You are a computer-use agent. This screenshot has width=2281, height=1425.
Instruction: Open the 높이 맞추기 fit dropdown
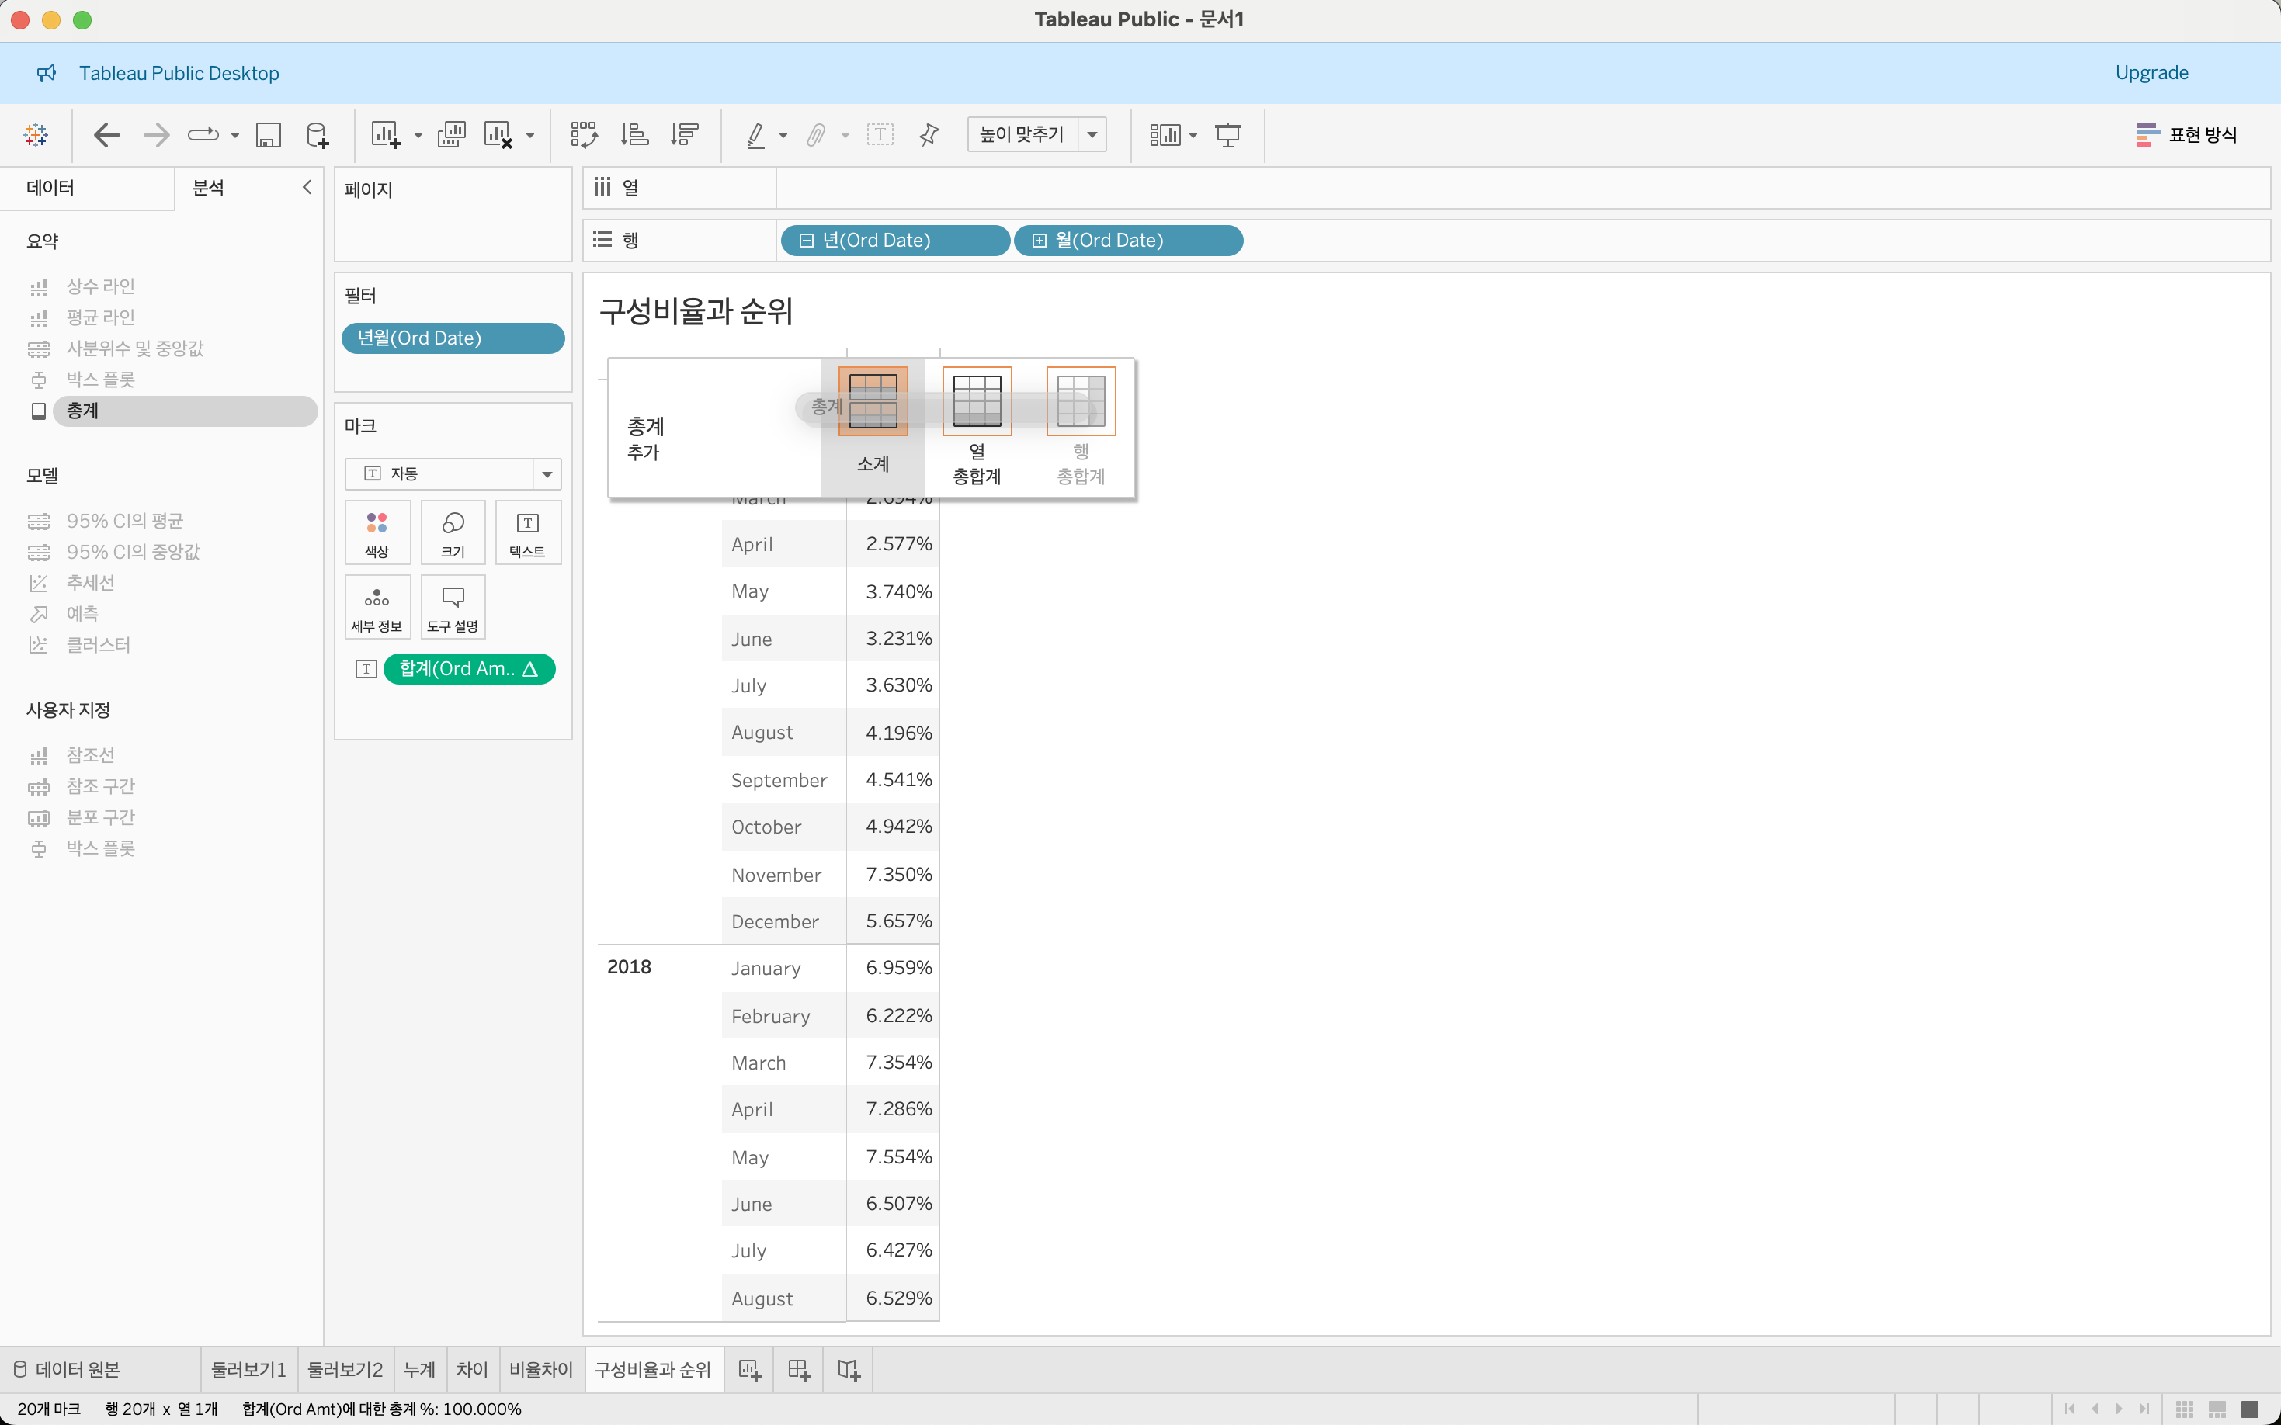tap(1092, 135)
